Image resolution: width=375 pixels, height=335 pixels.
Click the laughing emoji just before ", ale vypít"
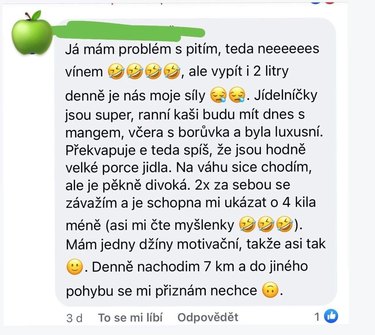point(172,71)
